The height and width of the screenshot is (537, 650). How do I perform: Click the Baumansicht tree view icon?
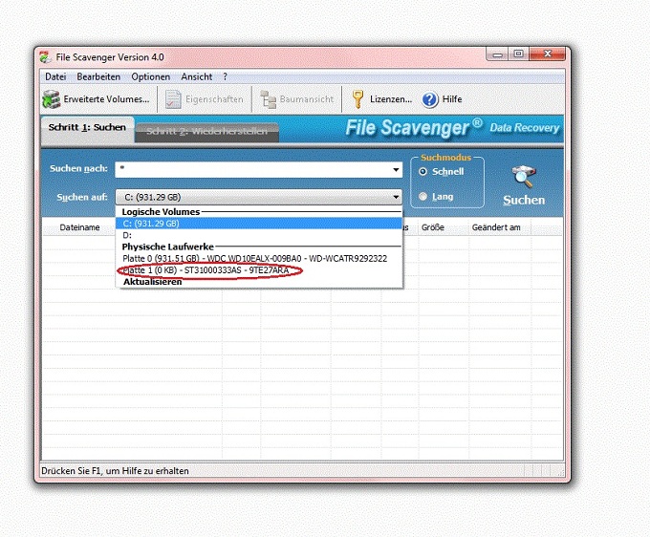(x=269, y=99)
